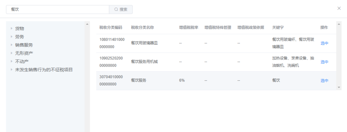Select the 无形资产 category label
Screen dimensions: 347x132
point(24,53)
